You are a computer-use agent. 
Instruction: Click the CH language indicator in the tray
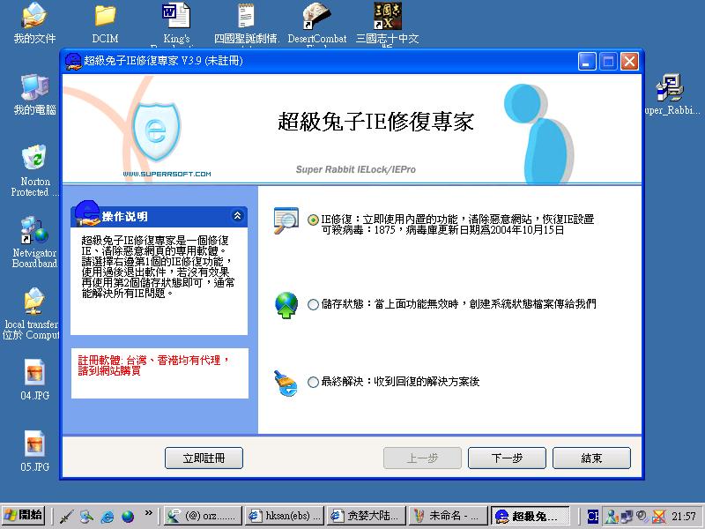(x=593, y=516)
